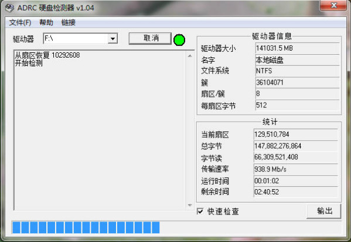Click the 输出 output button

point(324,211)
